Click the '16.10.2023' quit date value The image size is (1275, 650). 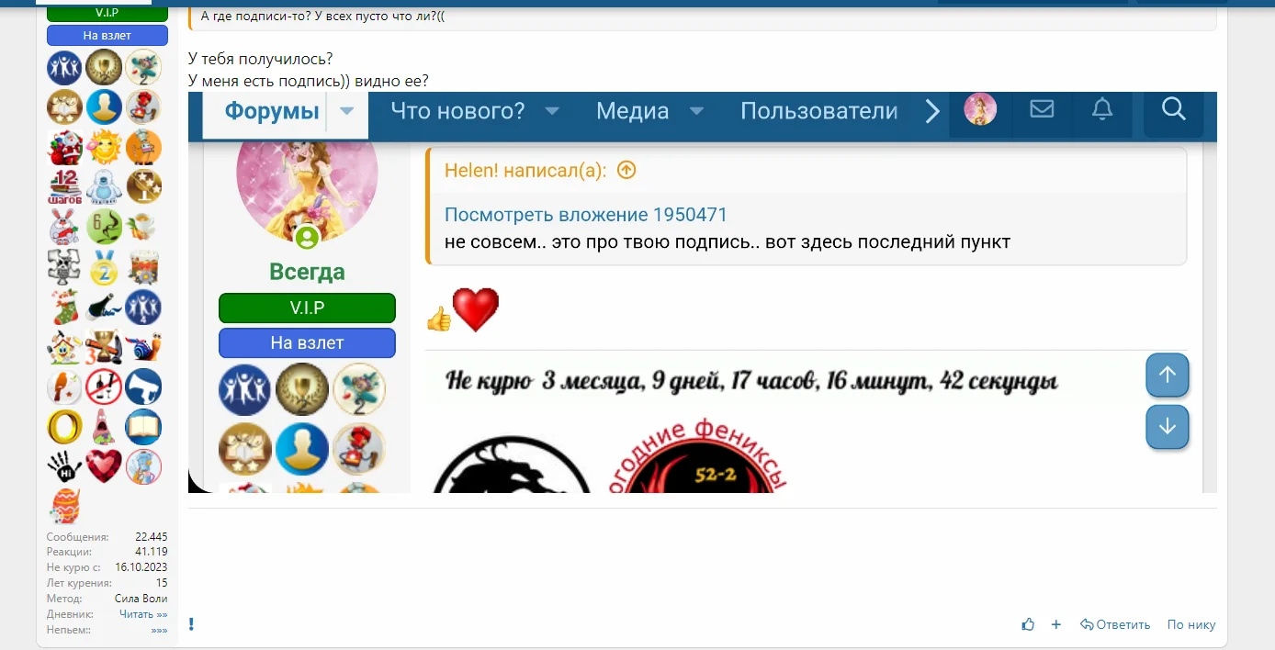click(141, 567)
